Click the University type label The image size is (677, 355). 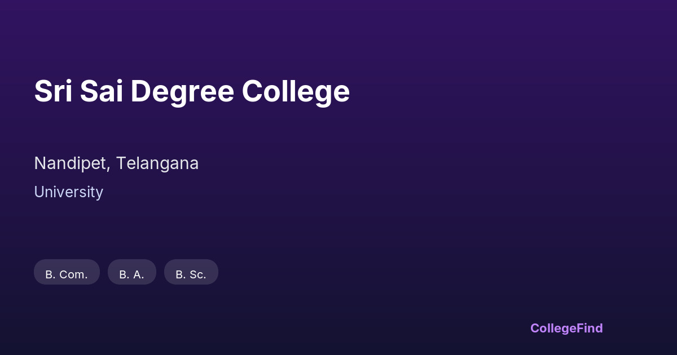[68, 192]
